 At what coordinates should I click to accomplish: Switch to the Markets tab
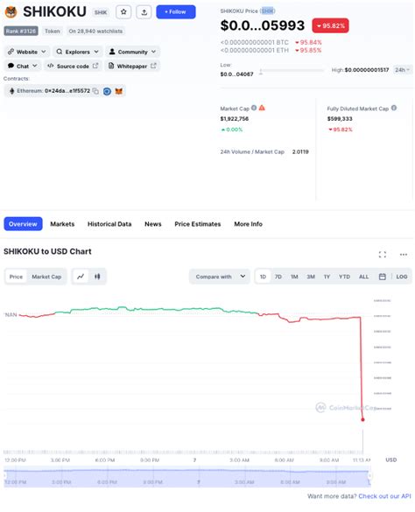click(62, 224)
